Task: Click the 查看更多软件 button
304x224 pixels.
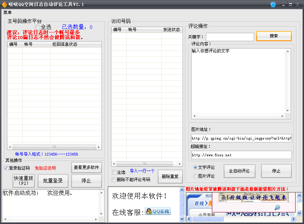Action: pos(87,167)
